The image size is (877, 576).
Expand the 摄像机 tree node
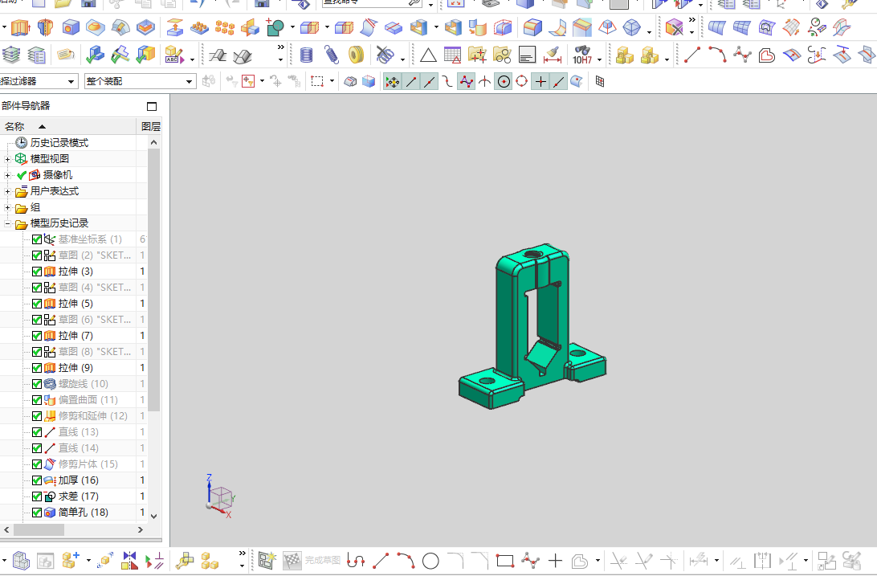tap(7, 175)
